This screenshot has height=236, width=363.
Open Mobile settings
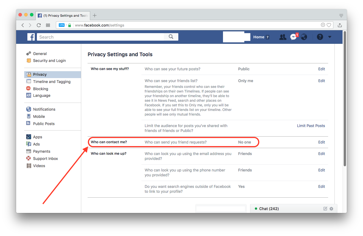pyautogui.click(x=39, y=116)
